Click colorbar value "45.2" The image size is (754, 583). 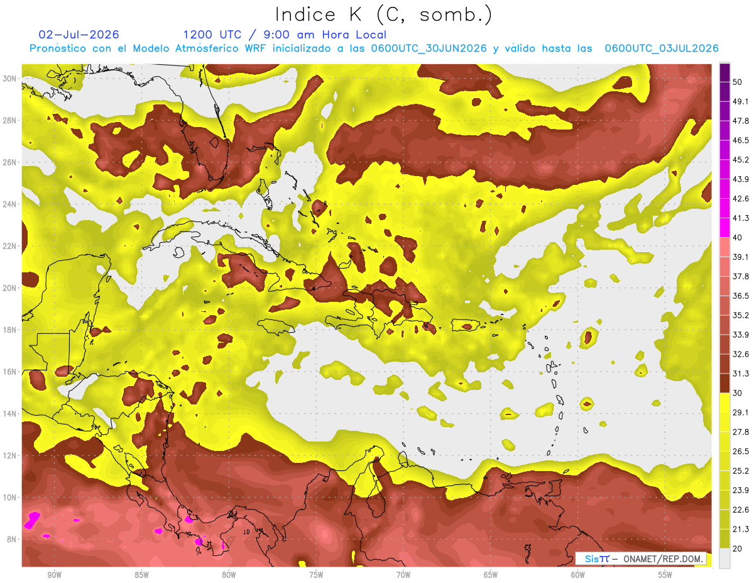740,159
